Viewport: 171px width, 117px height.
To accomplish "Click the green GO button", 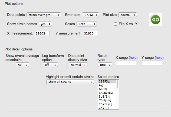I will click(x=155, y=19).
